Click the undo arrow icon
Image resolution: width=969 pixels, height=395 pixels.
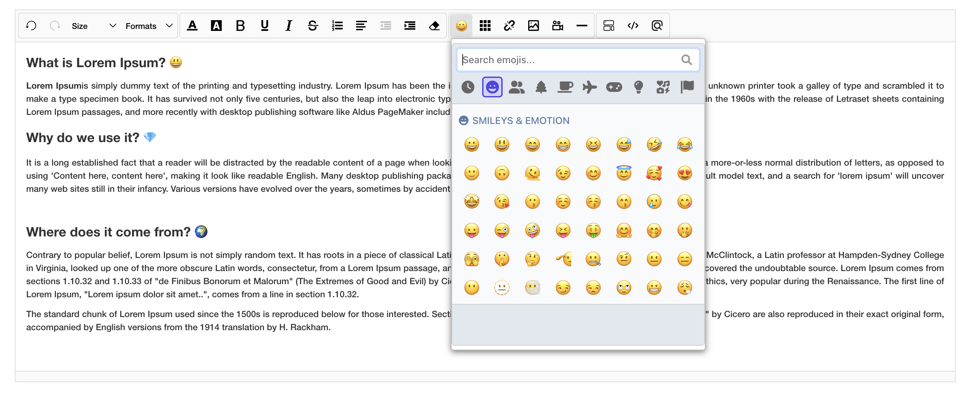click(31, 26)
